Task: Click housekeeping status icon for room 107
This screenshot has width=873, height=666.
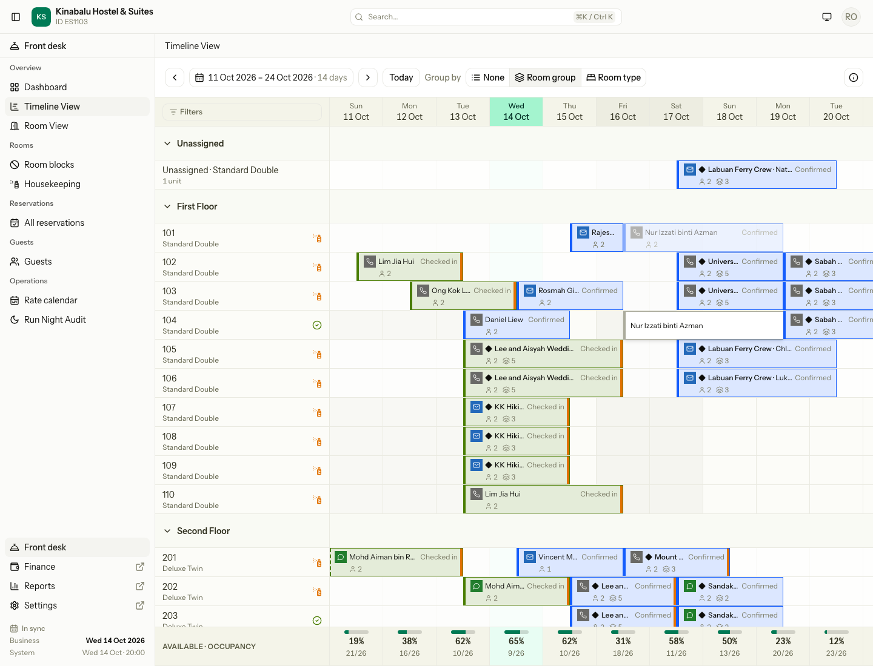Action: tap(317, 412)
